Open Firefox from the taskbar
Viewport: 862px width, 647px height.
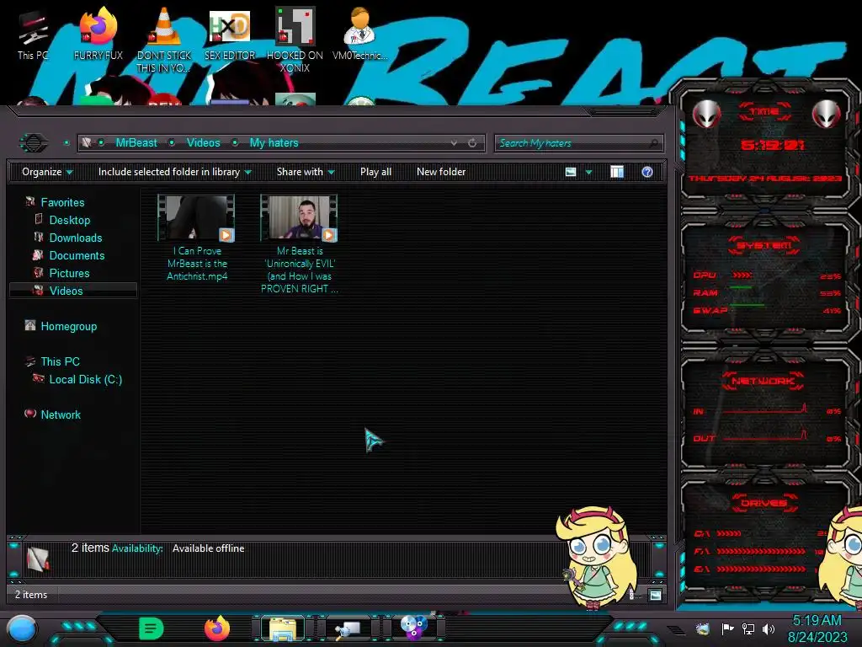coord(217,628)
